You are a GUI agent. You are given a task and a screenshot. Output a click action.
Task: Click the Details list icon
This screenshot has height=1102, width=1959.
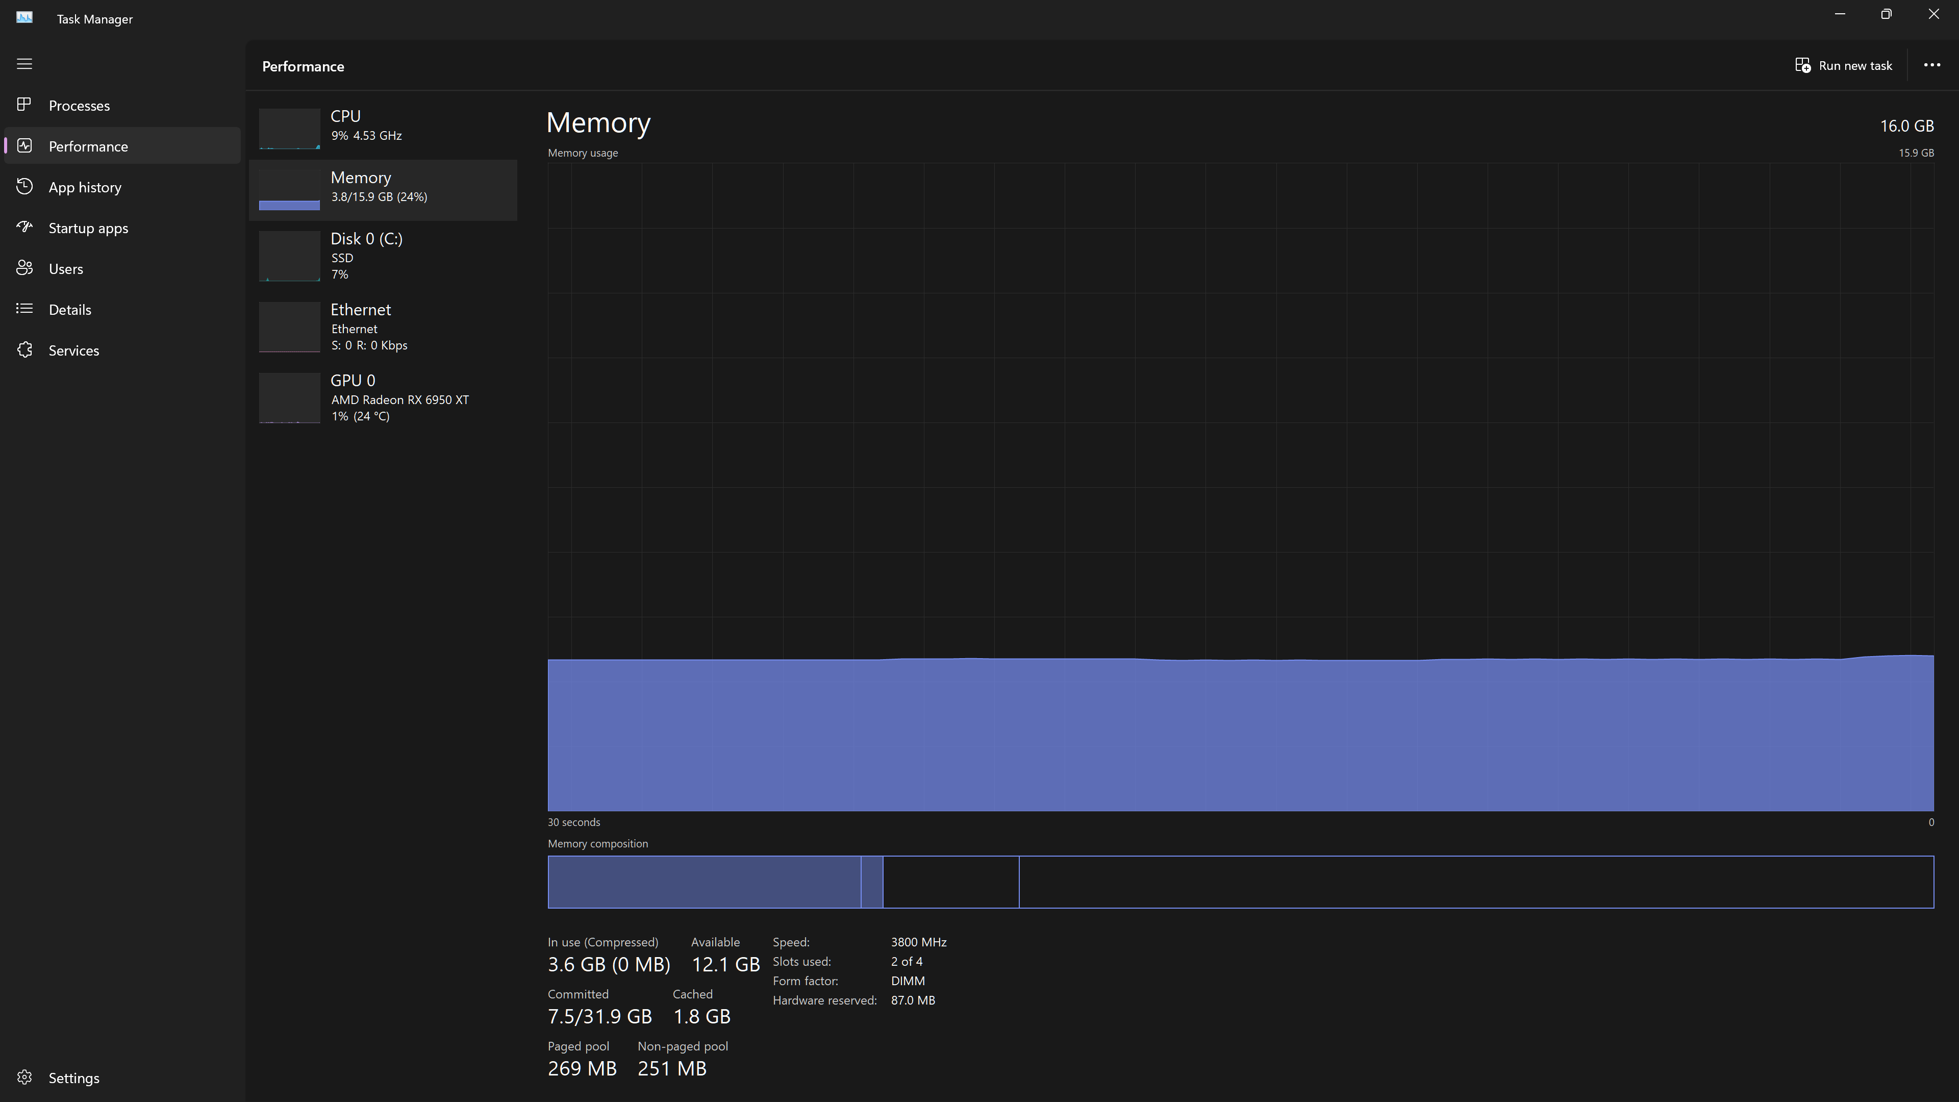(x=24, y=309)
